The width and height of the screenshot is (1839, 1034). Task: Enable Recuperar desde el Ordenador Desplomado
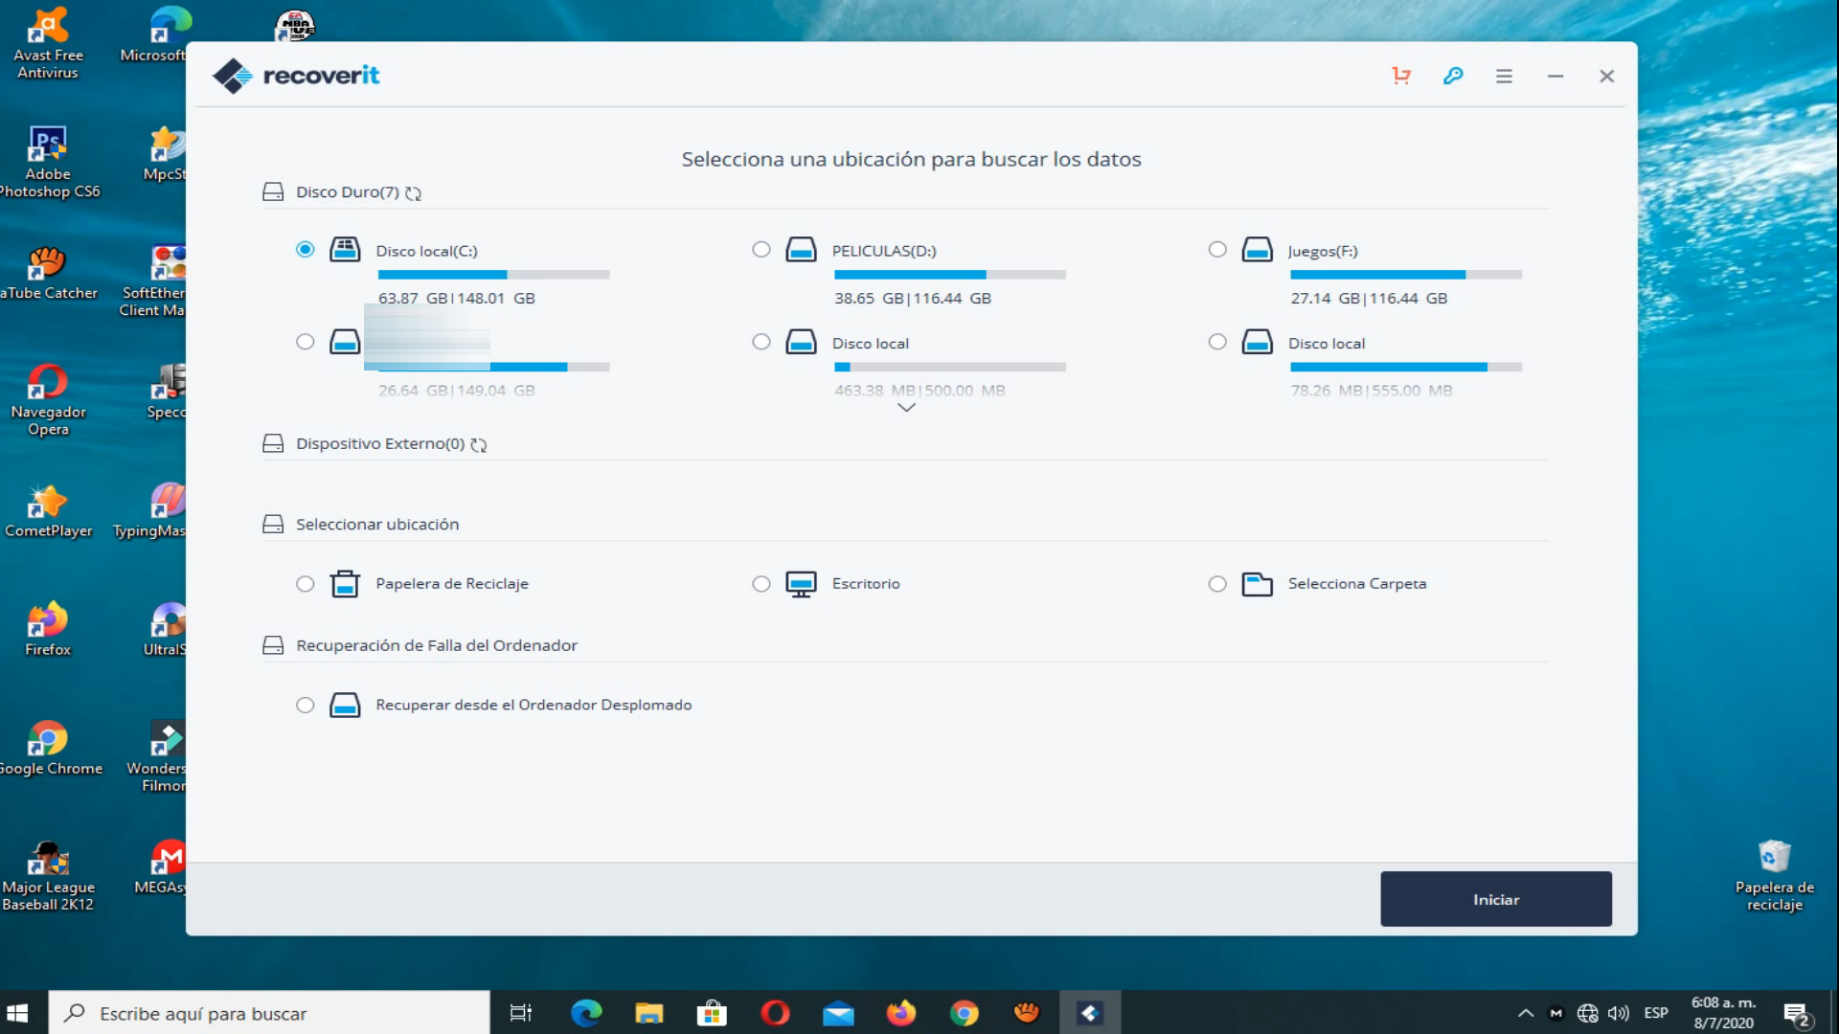click(x=305, y=705)
